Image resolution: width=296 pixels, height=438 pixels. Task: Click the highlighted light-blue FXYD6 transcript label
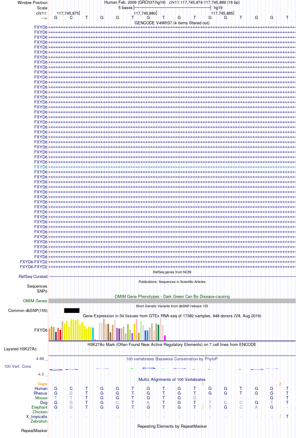pos(41,167)
